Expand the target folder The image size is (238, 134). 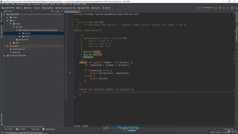pyautogui.click(x=7, y=46)
